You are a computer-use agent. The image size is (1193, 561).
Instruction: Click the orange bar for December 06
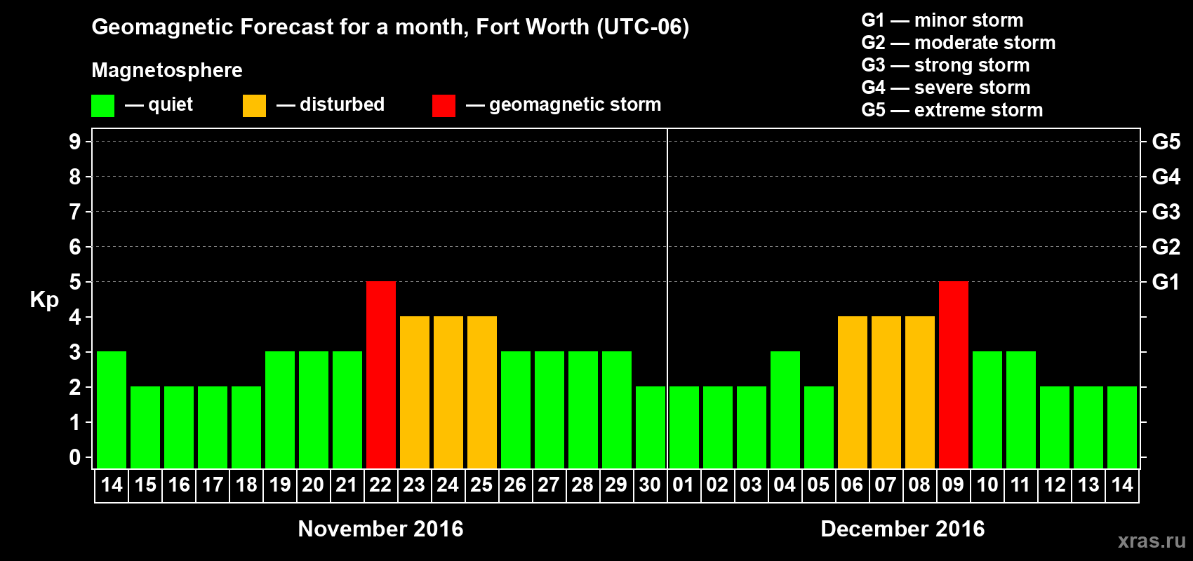coord(853,392)
